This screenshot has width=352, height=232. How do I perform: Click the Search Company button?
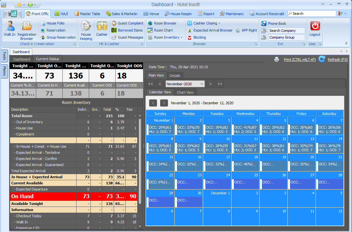click(286, 31)
